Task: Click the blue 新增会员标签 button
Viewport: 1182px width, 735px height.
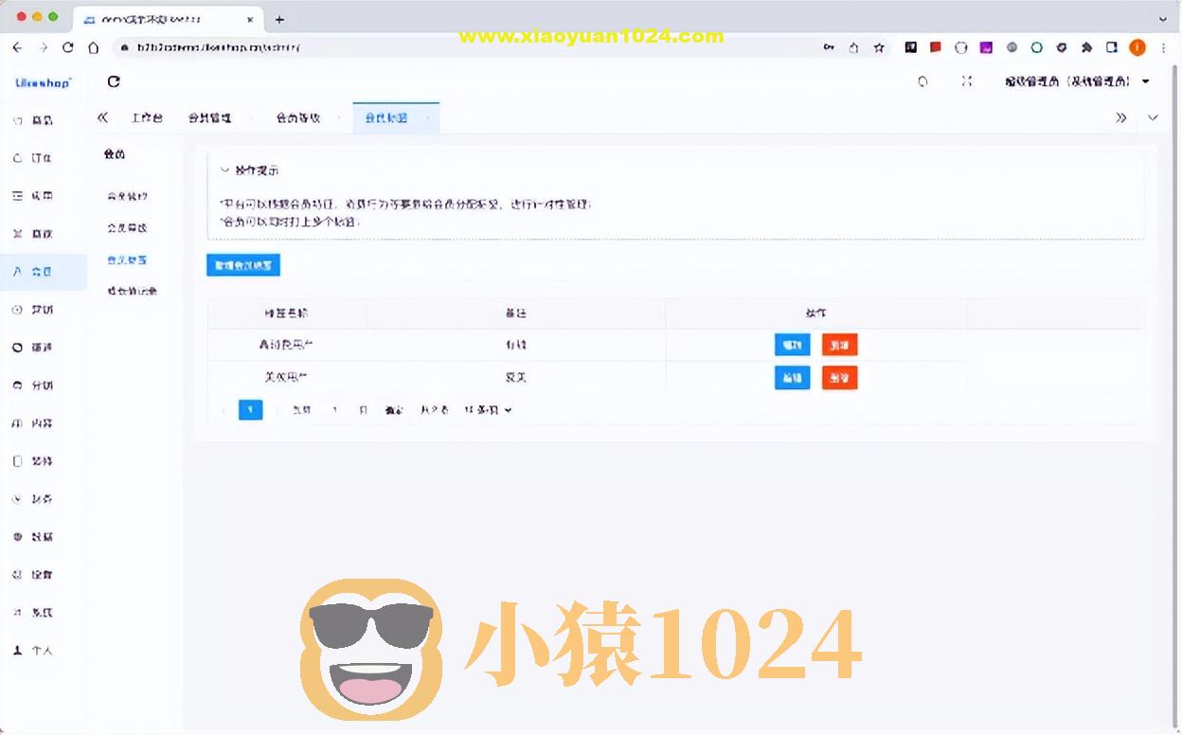Action: pos(242,264)
